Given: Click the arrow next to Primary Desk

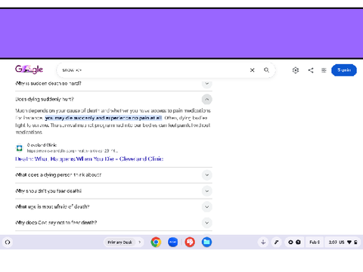Looking at the screenshot, I should pyautogui.click(x=140, y=243).
